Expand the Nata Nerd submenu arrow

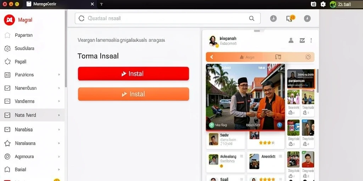(x=59, y=115)
